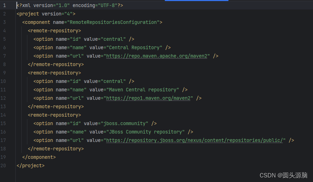
Task: Click value "central" on line 5
Action: pyautogui.click(x=113, y=39)
